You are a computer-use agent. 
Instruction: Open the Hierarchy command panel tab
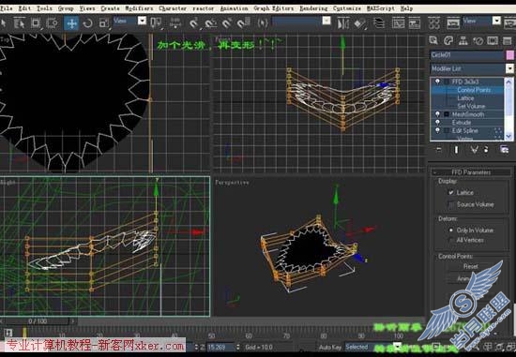[x=463, y=41]
